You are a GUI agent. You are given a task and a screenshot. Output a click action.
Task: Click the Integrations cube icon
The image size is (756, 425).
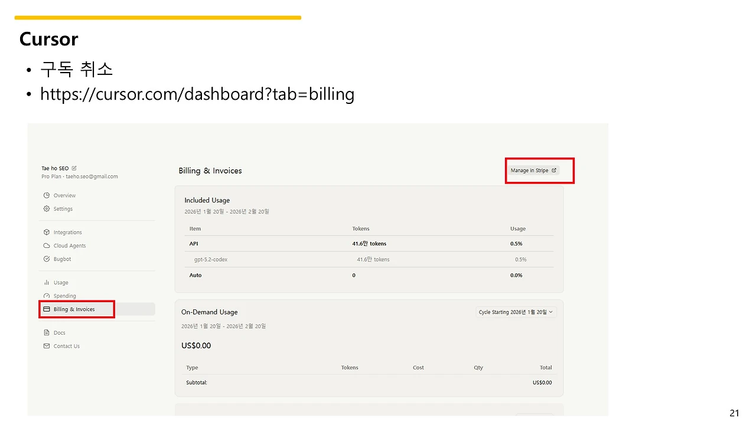click(47, 233)
